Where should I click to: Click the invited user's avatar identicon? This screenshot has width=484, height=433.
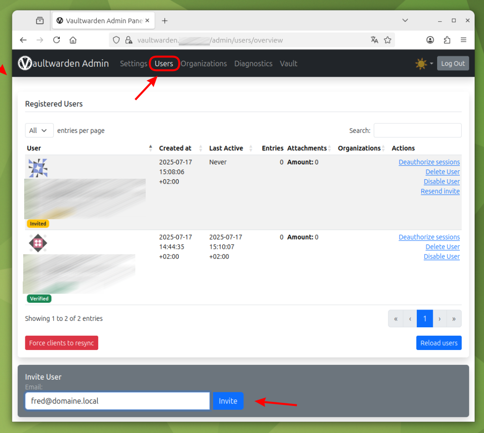click(x=38, y=168)
